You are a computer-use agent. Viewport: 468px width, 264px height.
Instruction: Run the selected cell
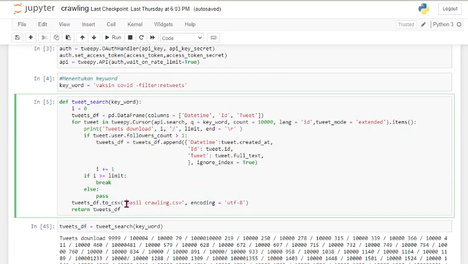[x=113, y=38]
